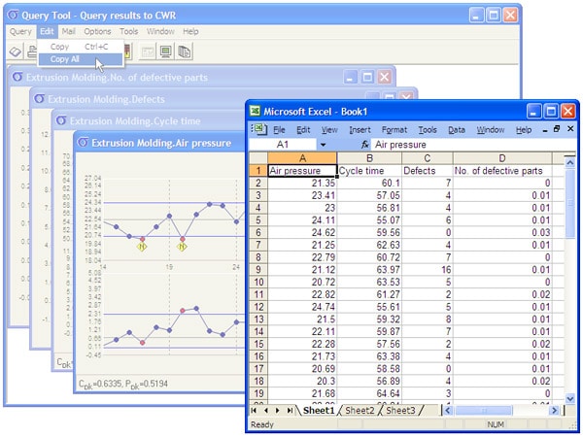Select column D header in Excel
Viewport: 583px width, 437px height.
point(501,157)
